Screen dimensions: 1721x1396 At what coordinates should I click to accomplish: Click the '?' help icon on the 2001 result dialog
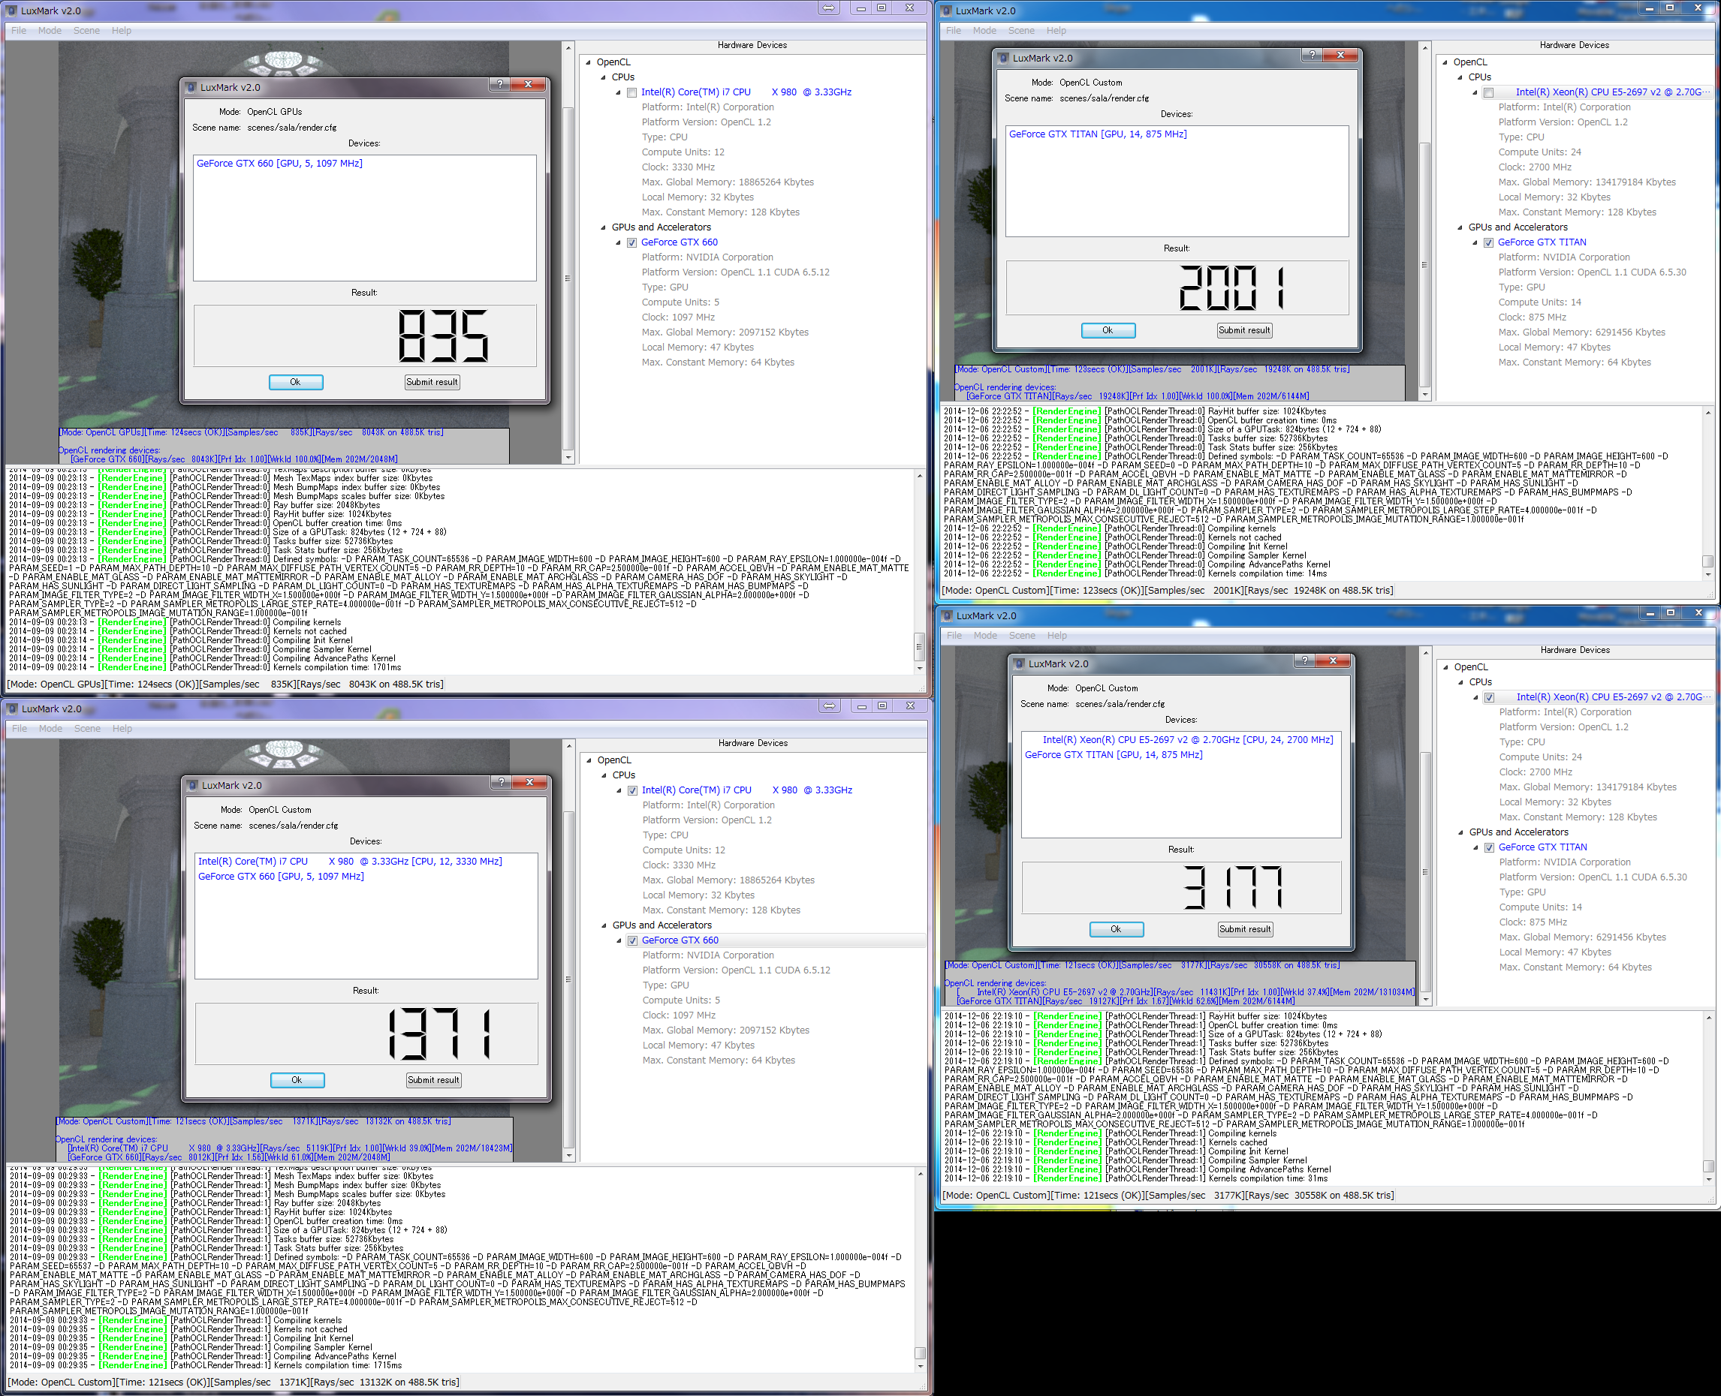[x=1313, y=55]
